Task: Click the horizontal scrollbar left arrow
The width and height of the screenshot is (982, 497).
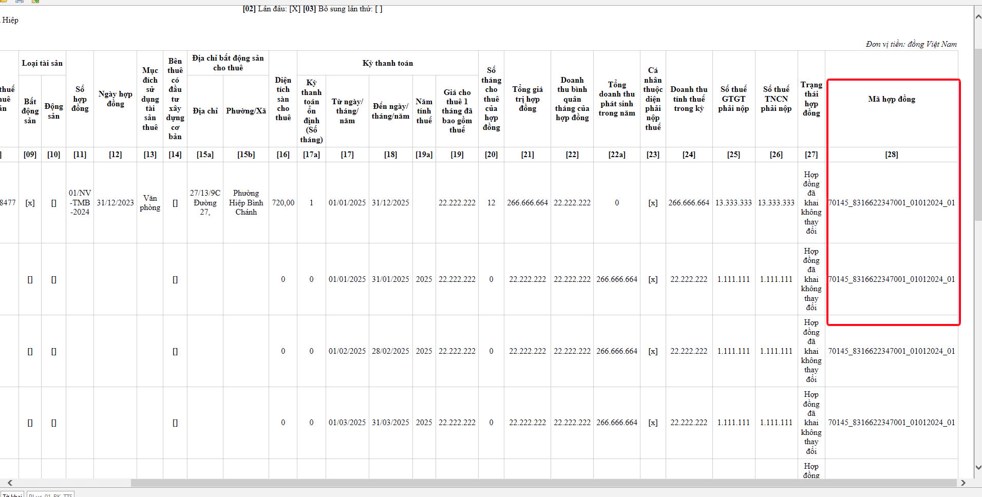Action: pos(9,483)
